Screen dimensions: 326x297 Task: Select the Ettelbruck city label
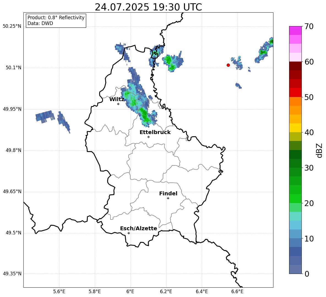coord(155,132)
